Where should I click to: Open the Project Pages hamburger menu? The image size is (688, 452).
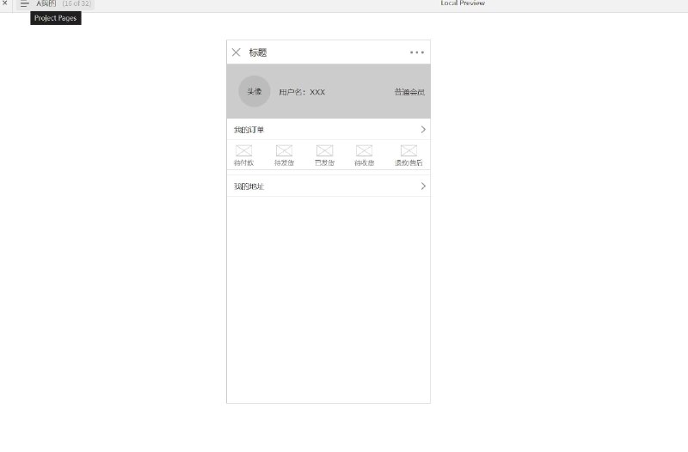(24, 3)
